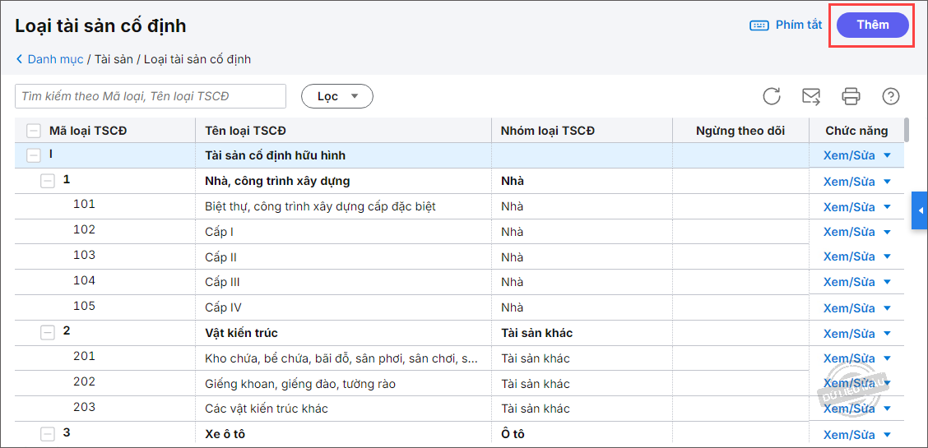Open Xem/Sửa dropdown arrow for row 203

887,409
